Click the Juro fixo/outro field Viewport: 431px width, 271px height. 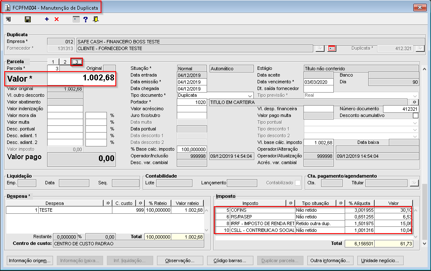point(192,116)
